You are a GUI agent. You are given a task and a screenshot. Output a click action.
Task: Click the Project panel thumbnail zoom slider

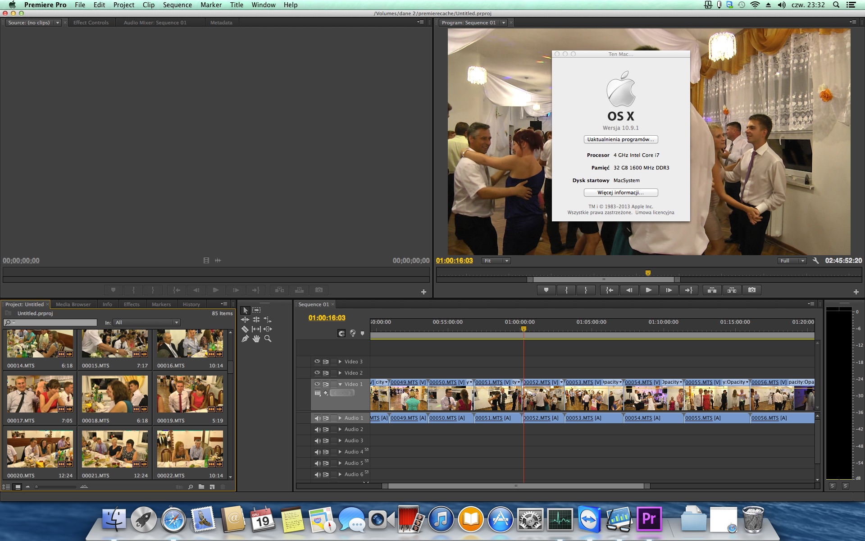[x=56, y=487]
